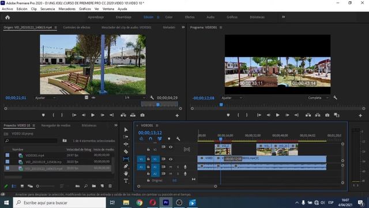The image size is (369, 208).
Task: Add marker in timeline panel
Action: (169, 139)
